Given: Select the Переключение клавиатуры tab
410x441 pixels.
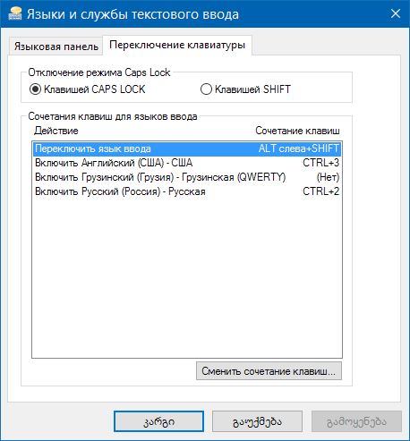Looking at the screenshot, I should (177, 45).
